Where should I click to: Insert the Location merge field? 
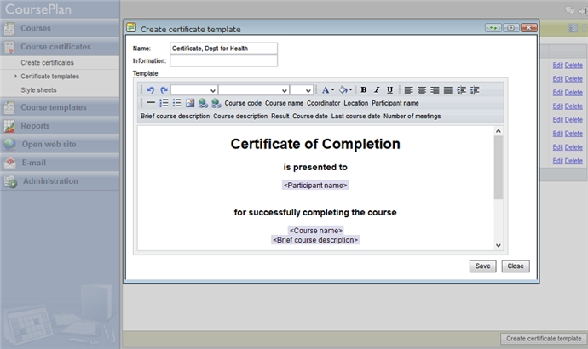point(356,103)
